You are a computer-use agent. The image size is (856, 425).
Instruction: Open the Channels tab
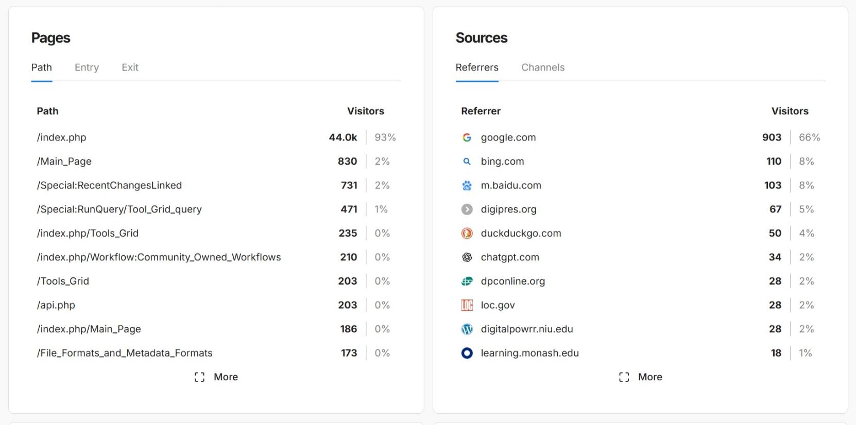coord(542,67)
